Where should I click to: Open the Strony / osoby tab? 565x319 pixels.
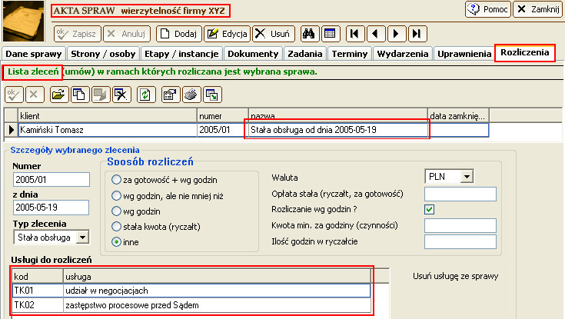coord(103,54)
